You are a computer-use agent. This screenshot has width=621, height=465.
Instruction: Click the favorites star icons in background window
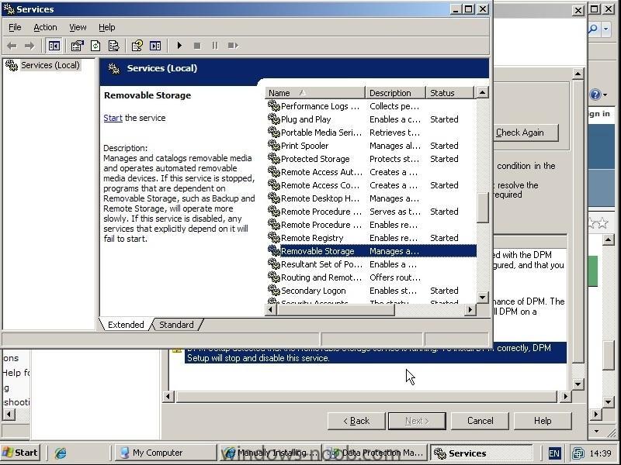[598, 223]
